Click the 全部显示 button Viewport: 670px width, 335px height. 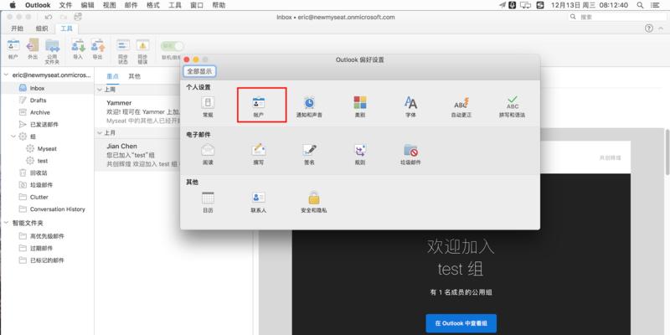[199, 71]
